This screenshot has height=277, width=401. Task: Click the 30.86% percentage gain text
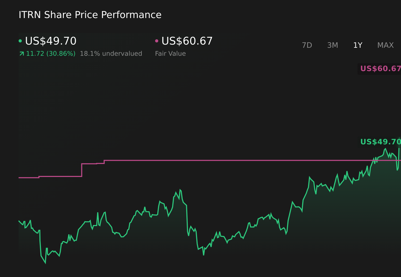(61, 53)
